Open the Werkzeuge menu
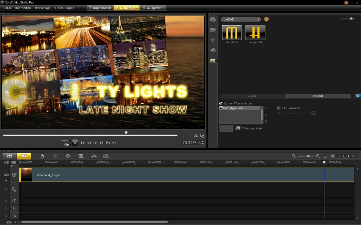The width and height of the screenshot is (361, 225). [43, 8]
